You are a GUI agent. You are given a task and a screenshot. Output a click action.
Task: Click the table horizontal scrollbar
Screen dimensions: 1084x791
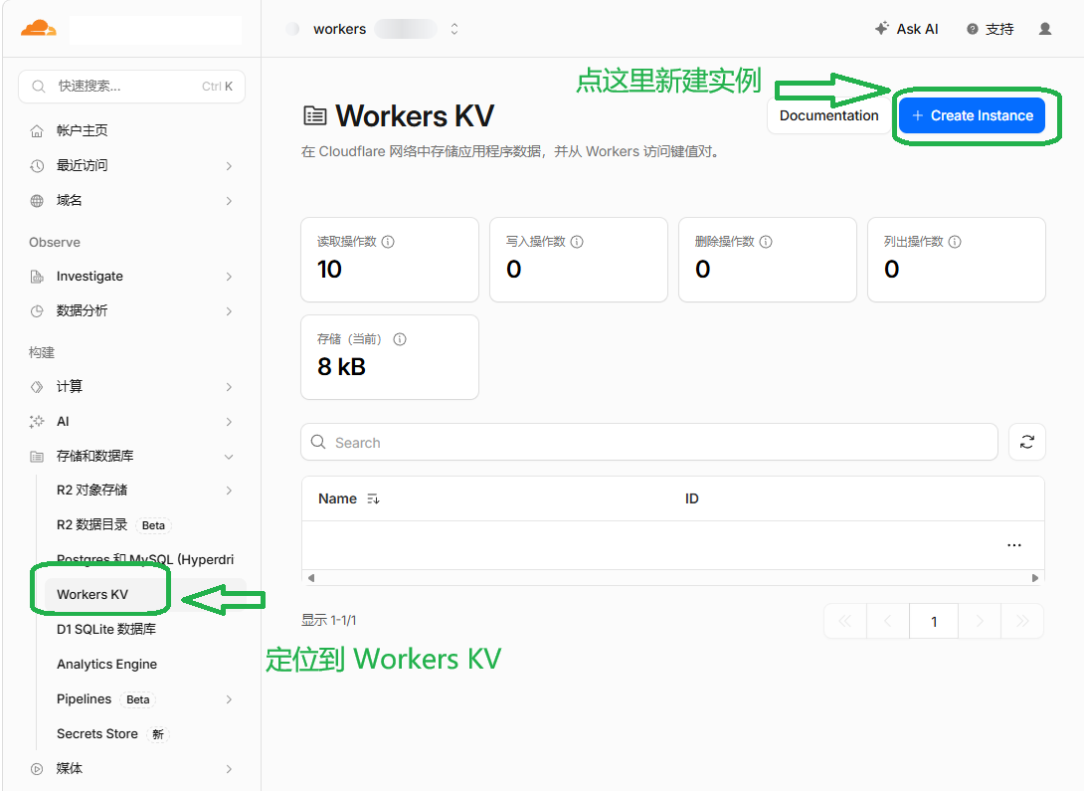672,578
